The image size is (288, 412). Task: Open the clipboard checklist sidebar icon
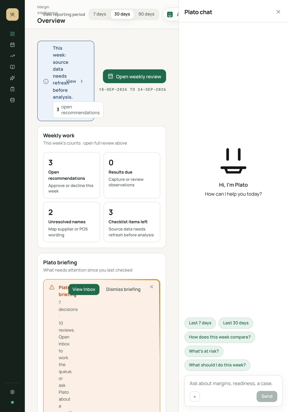click(12, 89)
